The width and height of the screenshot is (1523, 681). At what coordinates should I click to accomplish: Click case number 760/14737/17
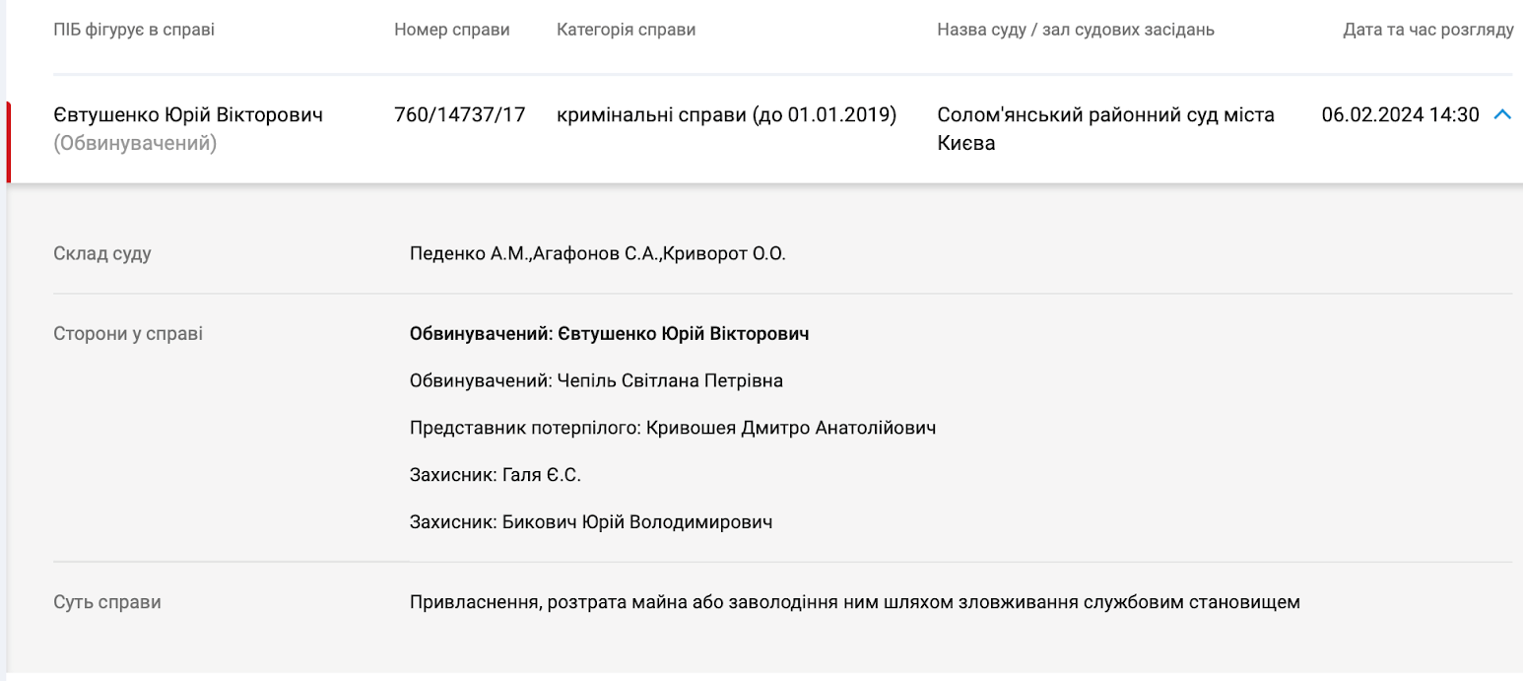pyautogui.click(x=460, y=115)
